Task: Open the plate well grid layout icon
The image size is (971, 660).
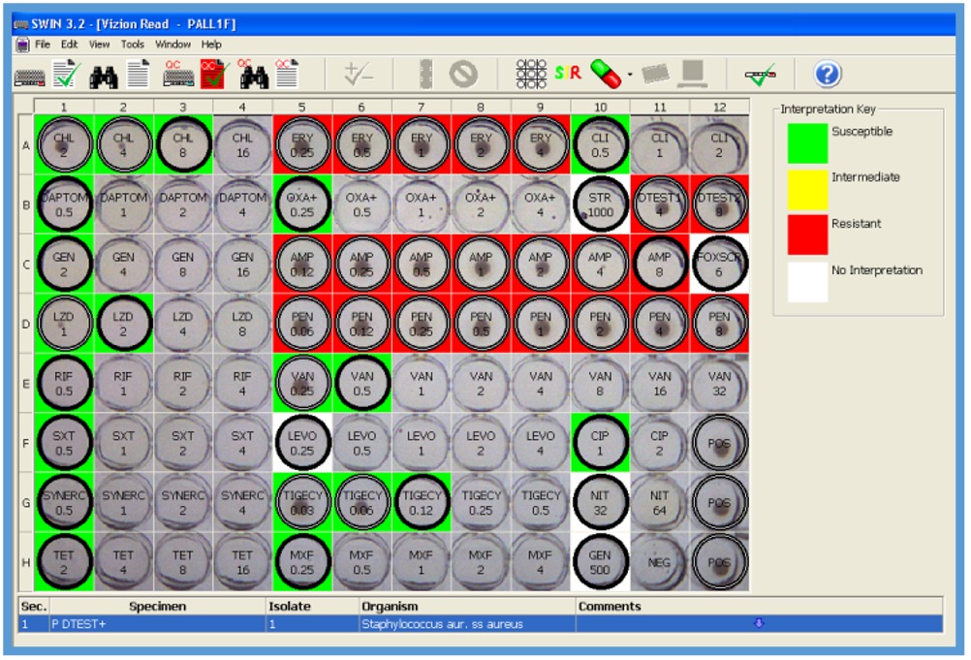Action: [531, 74]
